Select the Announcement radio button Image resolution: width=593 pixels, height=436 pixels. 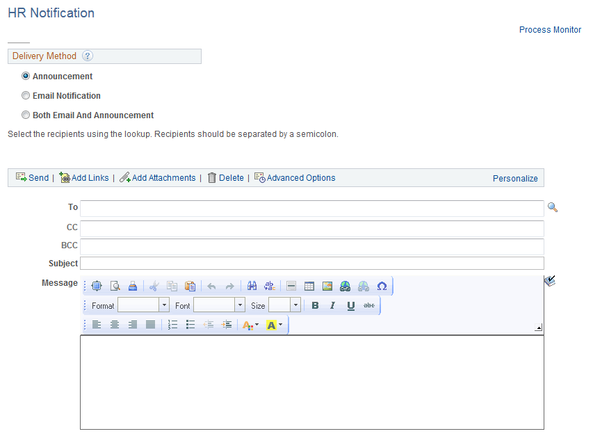25,76
